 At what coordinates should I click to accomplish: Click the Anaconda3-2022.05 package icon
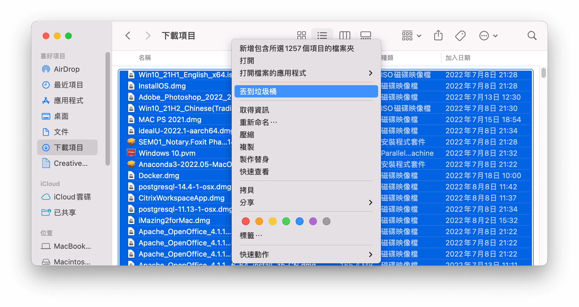click(x=131, y=164)
